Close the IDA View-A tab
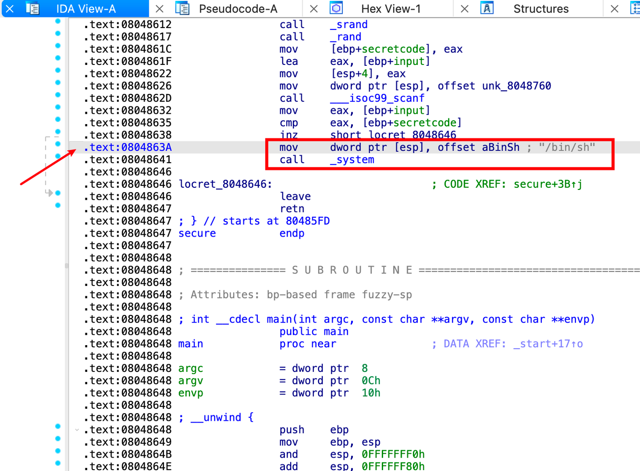 point(10,9)
